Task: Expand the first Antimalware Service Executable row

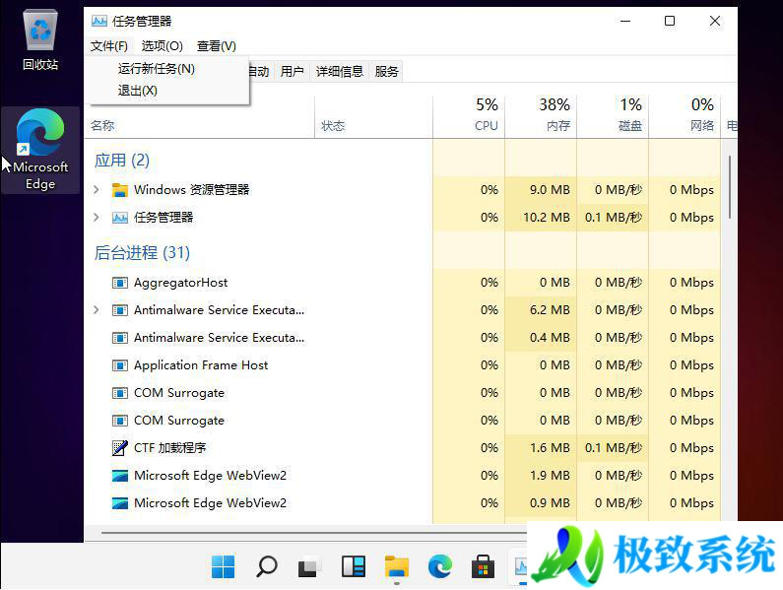Action: point(97,310)
